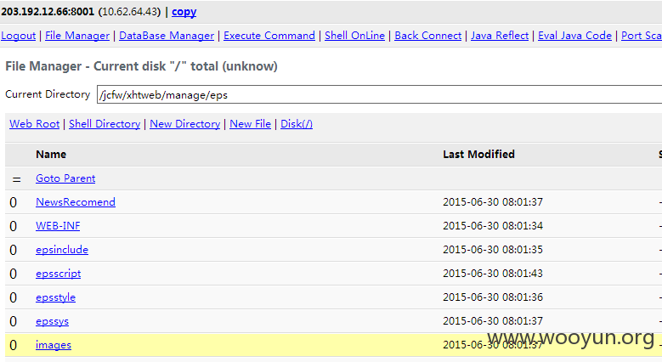Viewport: 662px width, 362px height.
Task: Open Shell OnLine from top navigation
Action: 354,36
